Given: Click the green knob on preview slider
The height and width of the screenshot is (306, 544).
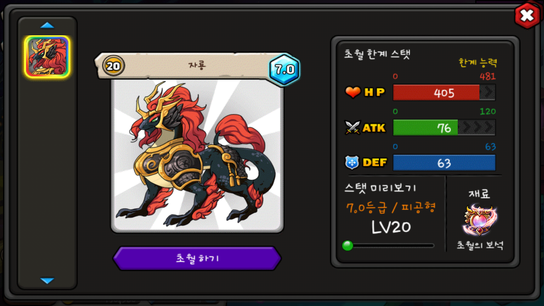Looking at the screenshot, I should point(348,246).
